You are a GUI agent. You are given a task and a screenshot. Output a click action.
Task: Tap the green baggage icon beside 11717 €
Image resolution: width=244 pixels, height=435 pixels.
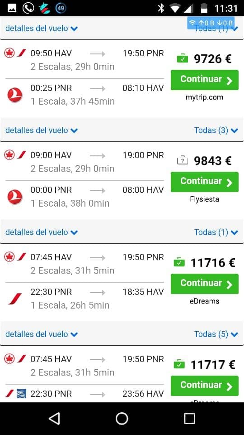179,364
